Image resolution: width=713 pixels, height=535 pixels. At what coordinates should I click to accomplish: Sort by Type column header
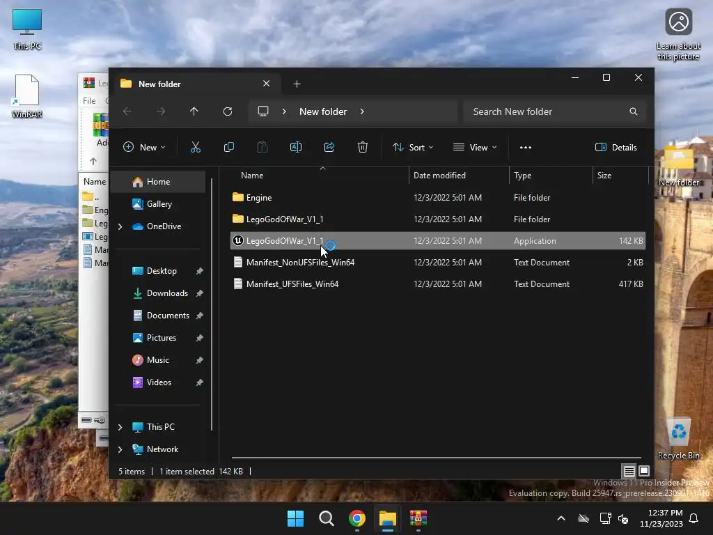point(551,175)
